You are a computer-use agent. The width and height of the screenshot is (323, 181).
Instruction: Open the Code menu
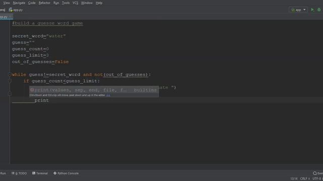[x=32, y=3]
